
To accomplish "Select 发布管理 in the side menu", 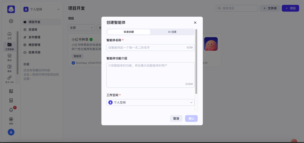I will point(42,37).
